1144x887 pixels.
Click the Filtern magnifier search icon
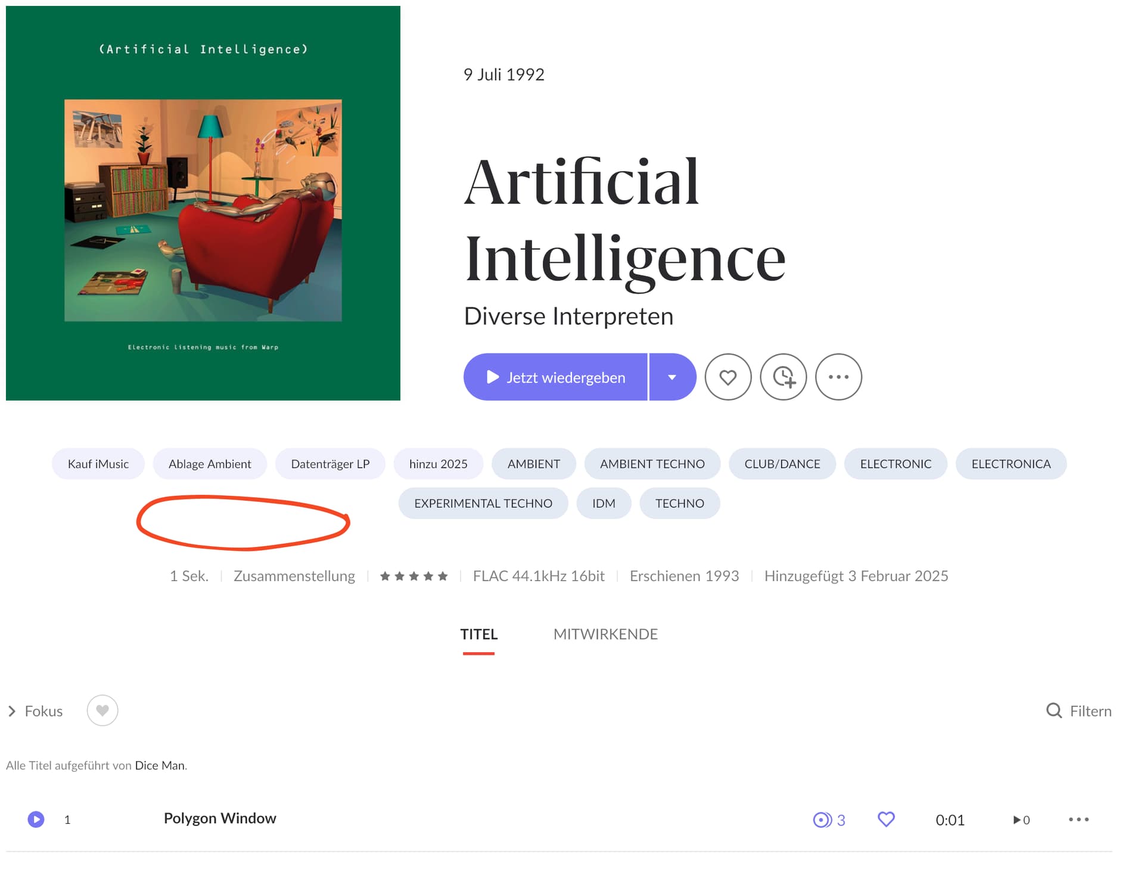point(1054,711)
